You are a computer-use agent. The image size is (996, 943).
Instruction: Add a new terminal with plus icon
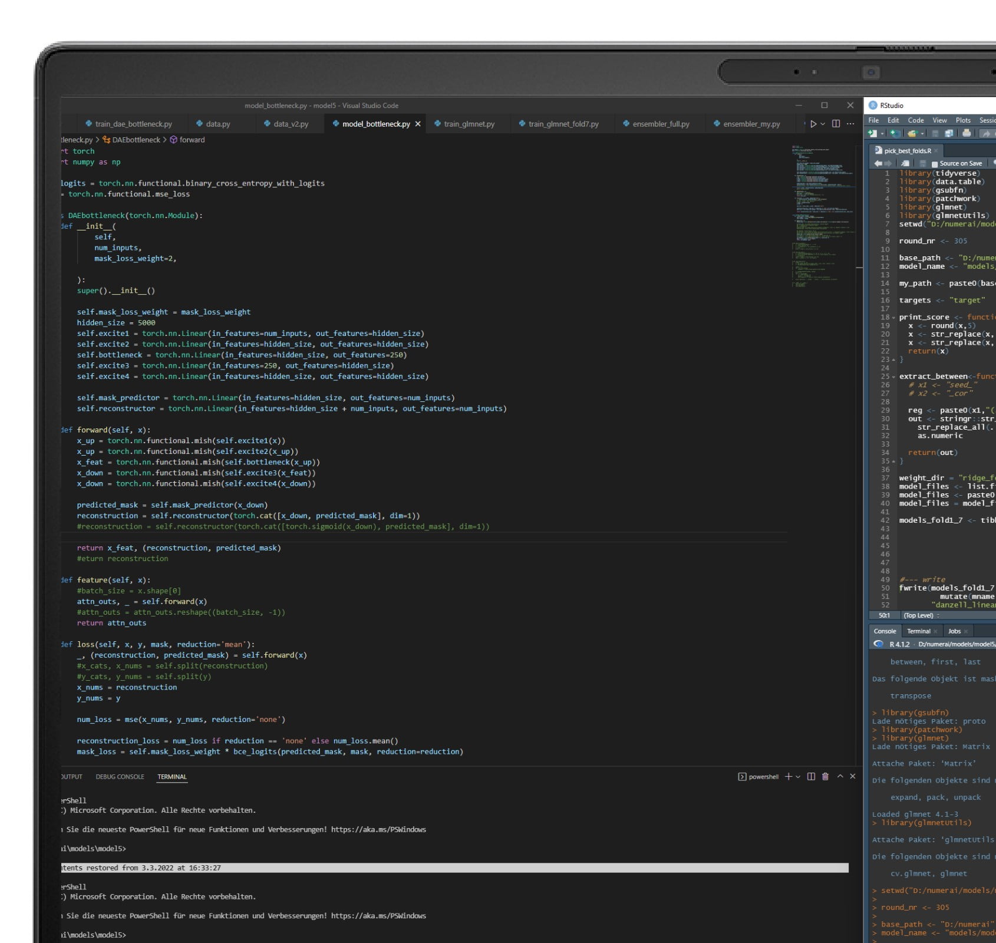coord(788,776)
